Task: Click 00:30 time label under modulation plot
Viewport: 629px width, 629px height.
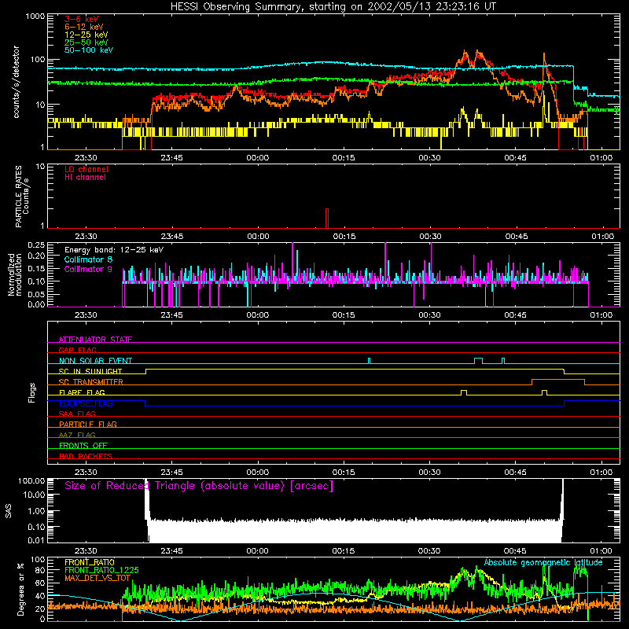Action: [x=429, y=315]
